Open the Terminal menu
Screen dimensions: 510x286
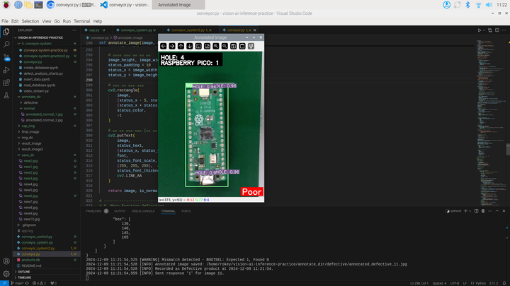(81, 21)
